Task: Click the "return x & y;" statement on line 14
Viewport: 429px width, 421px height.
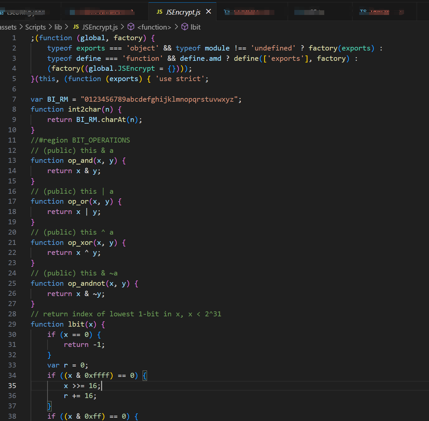Action: coord(74,171)
